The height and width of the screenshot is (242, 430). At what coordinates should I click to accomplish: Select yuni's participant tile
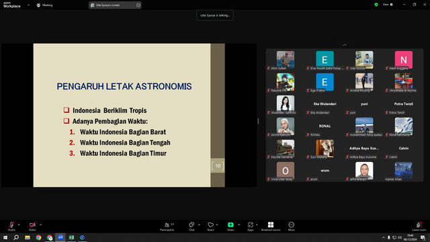coord(364,105)
